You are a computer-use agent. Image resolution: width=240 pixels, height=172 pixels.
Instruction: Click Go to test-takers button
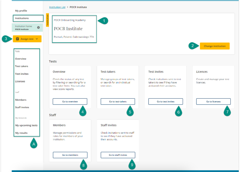(x=118, y=101)
